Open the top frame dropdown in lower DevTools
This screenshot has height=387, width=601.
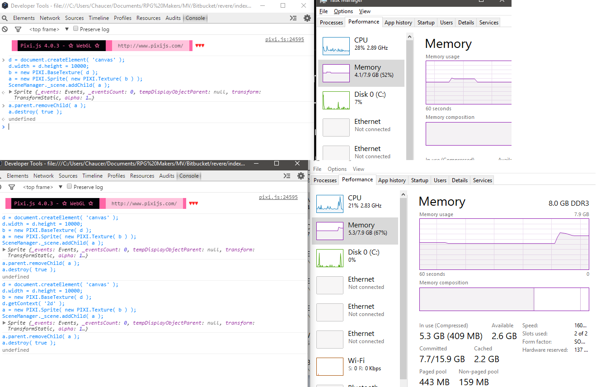pos(60,187)
